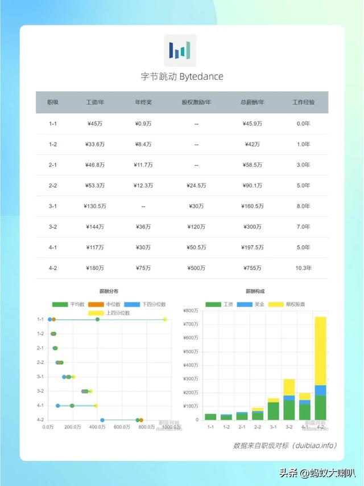The width and height of the screenshot is (364, 486).
Task: Open the 数据来自职级对标 duibiao.info source credit
Action: pyautogui.click(x=284, y=446)
